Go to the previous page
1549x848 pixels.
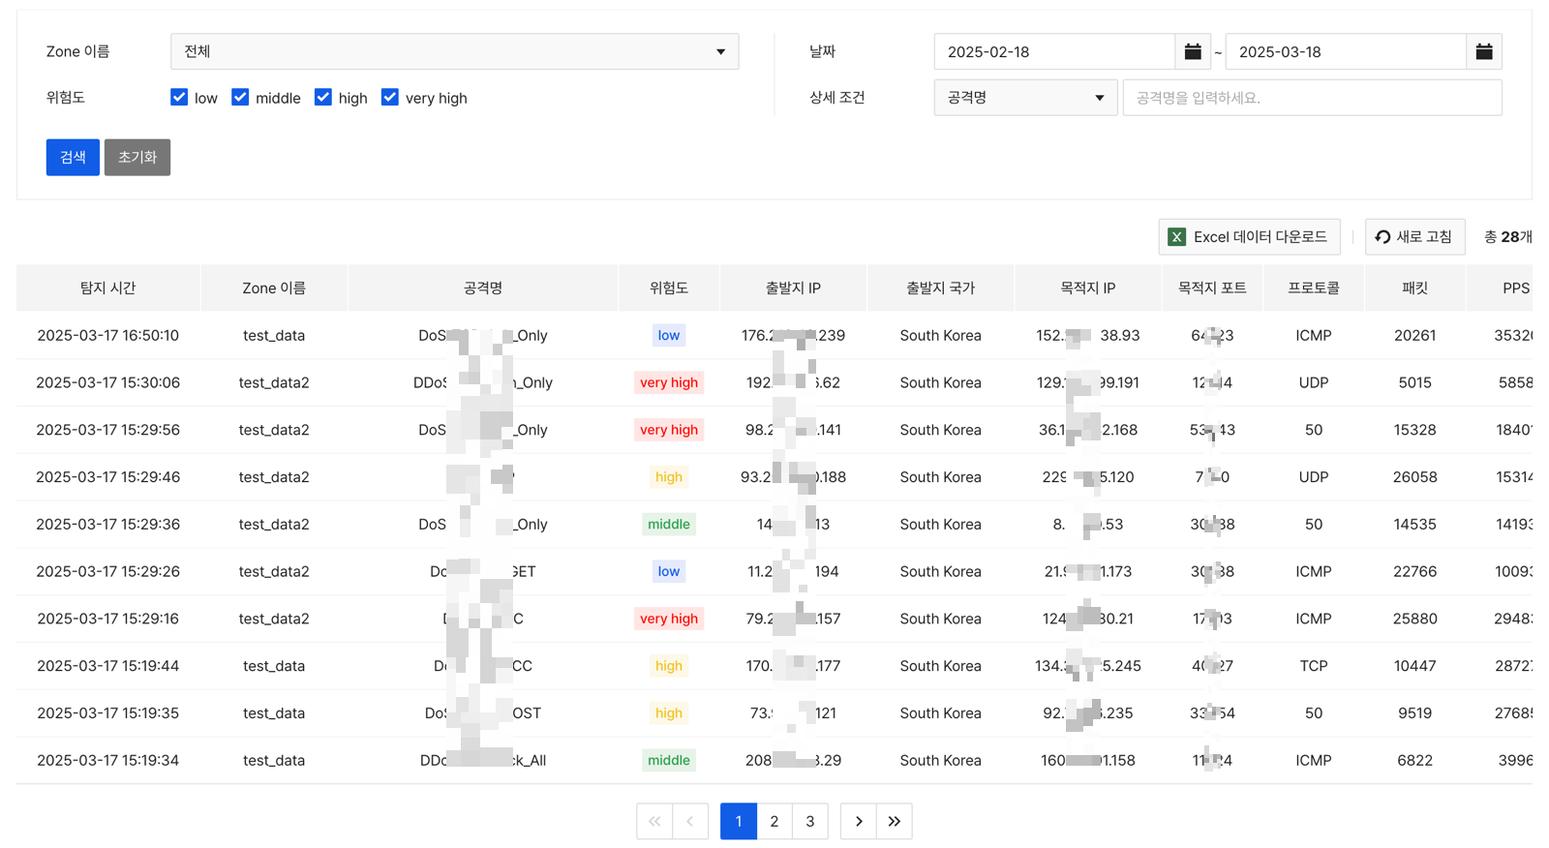click(x=690, y=822)
